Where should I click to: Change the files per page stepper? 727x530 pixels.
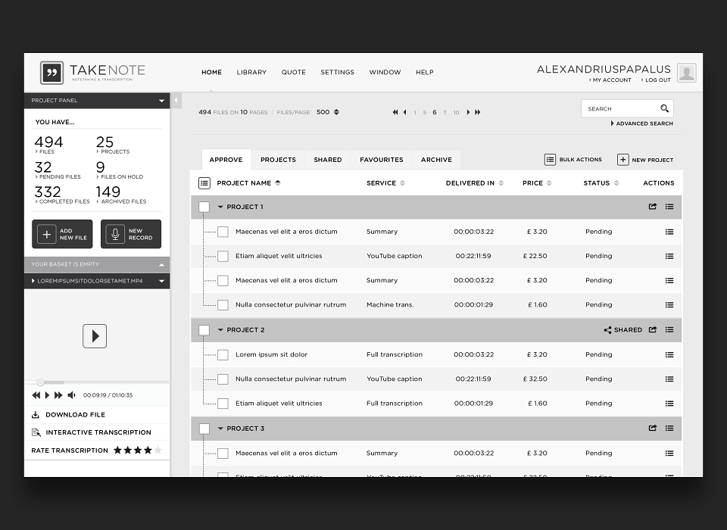tap(336, 112)
